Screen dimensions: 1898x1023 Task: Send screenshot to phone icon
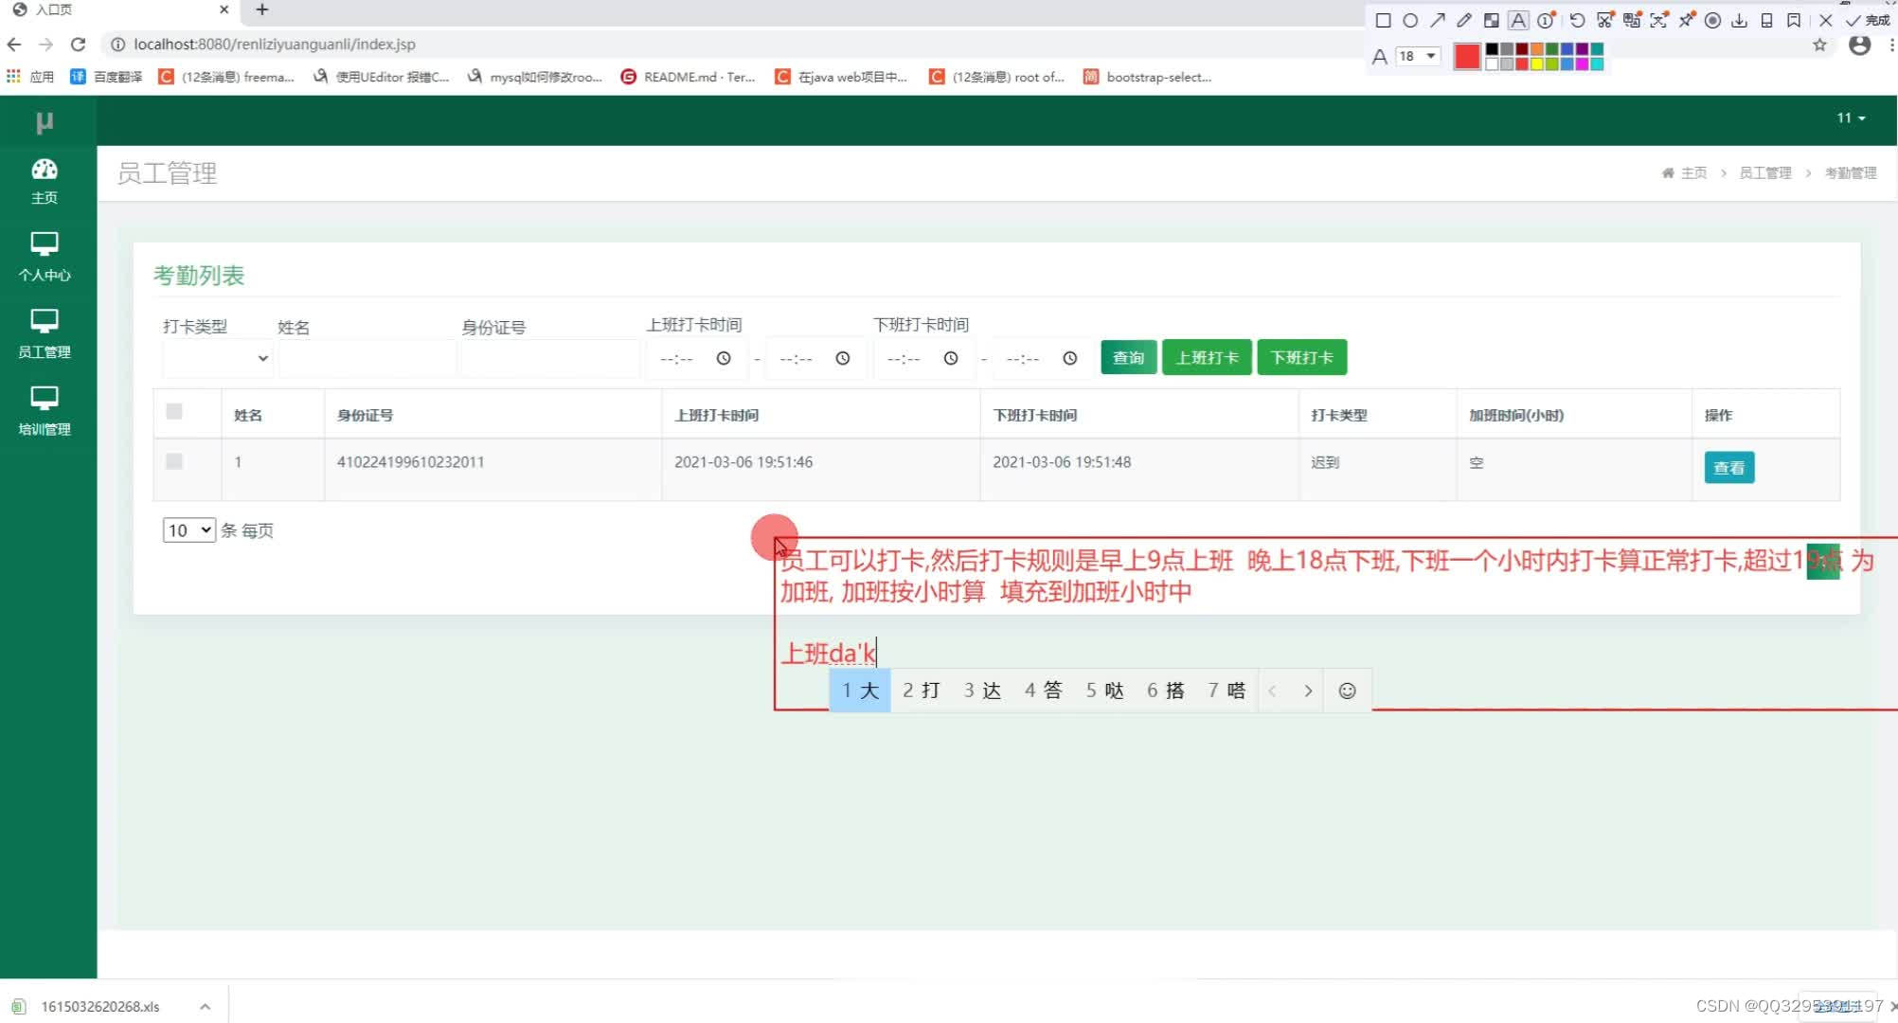click(1766, 21)
